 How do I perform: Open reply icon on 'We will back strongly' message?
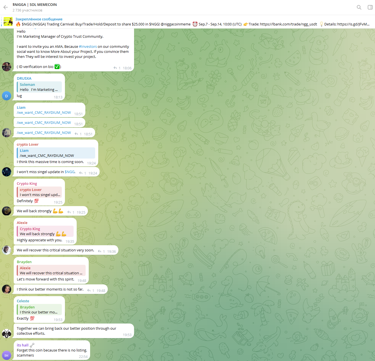69,212
